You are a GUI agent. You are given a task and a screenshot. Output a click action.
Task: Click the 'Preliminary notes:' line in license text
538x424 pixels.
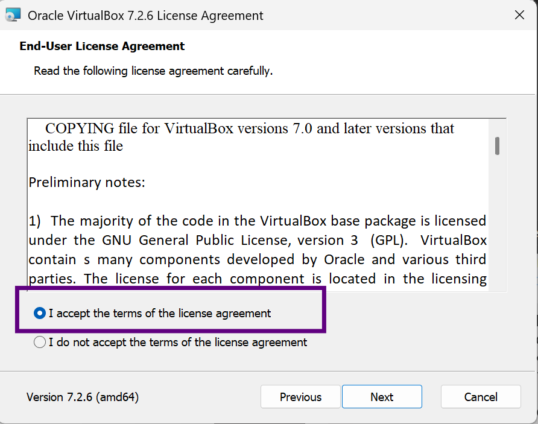[x=87, y=182]
